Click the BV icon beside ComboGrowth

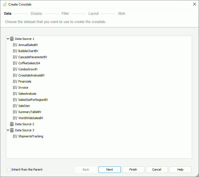(x=15, y=69)
